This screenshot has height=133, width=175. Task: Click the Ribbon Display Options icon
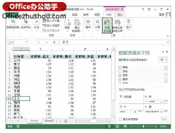coord(149,9)
